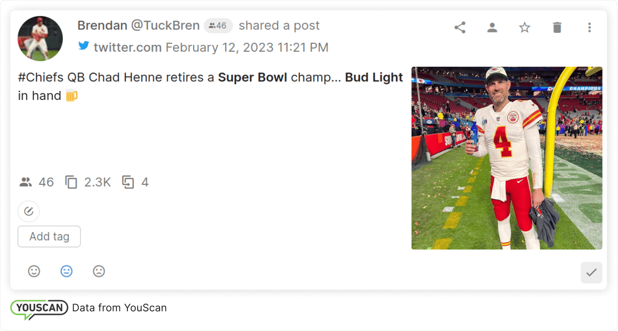Screen dimensions: 618x331
Task: Click the 46 followers badge near username
Action: click(218, 26)
